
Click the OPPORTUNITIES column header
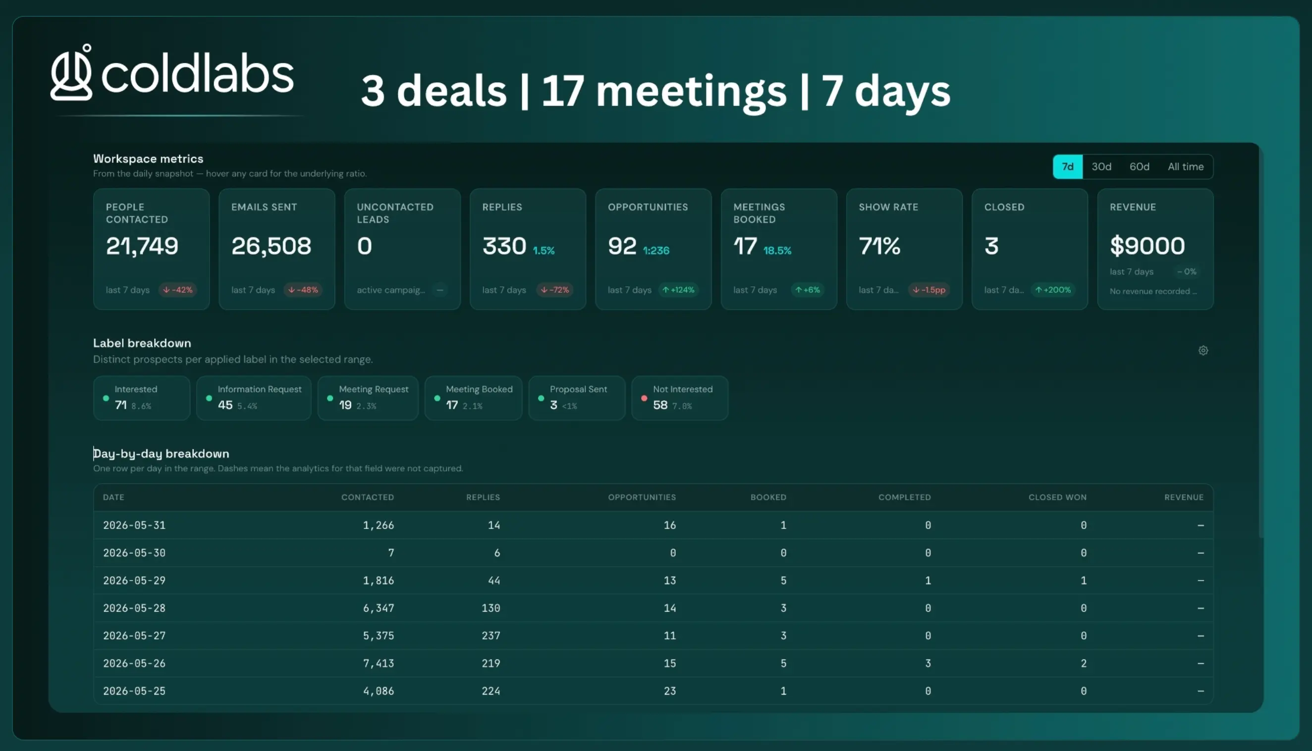(x=642, y=497)
